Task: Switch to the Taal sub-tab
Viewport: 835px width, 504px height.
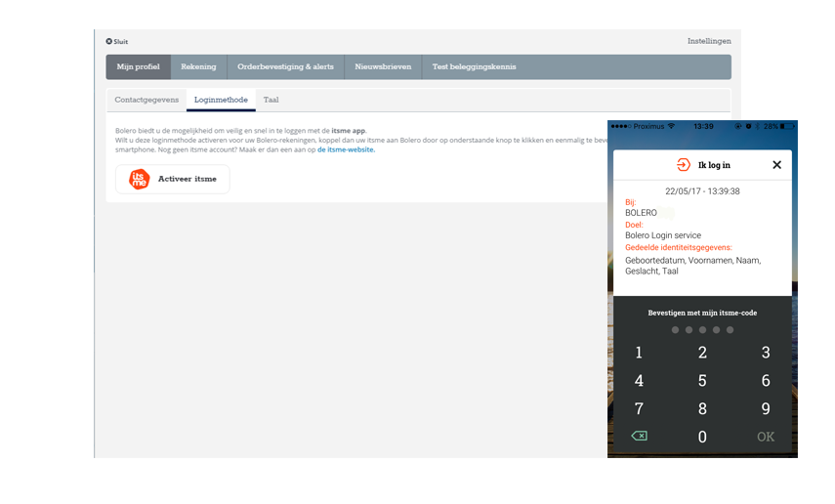Action: click(271, 101)
